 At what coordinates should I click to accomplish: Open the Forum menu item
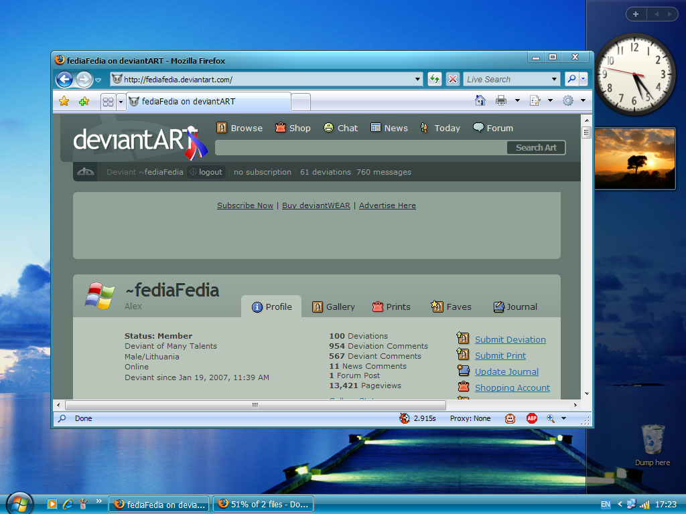point(493,128)
